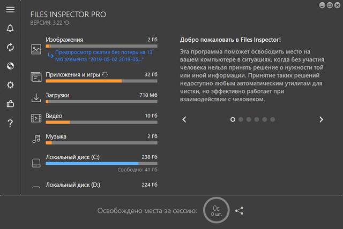The image size is (343, 229).
Task: Open settings gear in sidebar
Action: pyautogui.click(x=10, y=85)
